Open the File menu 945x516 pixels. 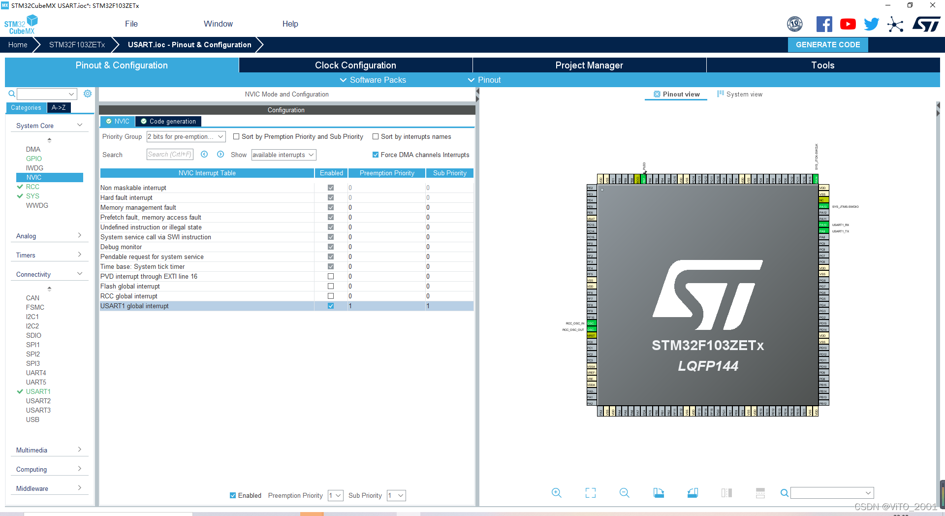131,24
